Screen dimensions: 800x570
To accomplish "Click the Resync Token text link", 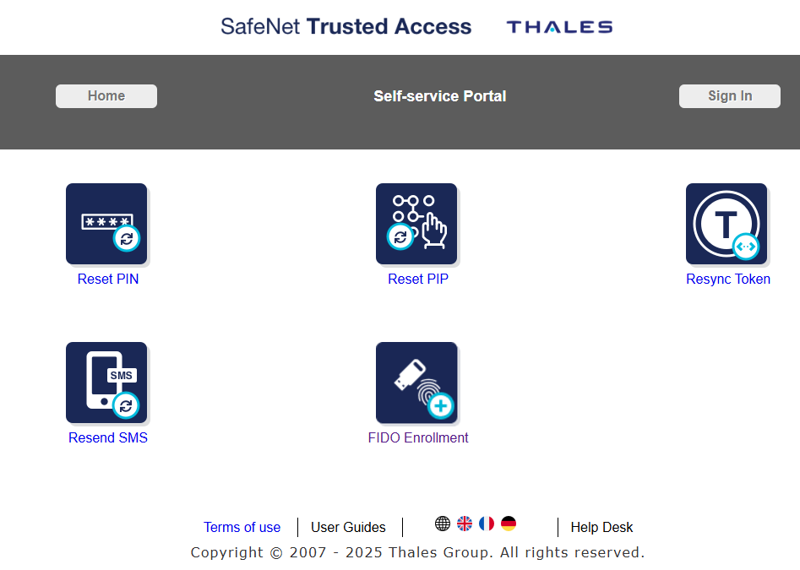I will 728,280.
